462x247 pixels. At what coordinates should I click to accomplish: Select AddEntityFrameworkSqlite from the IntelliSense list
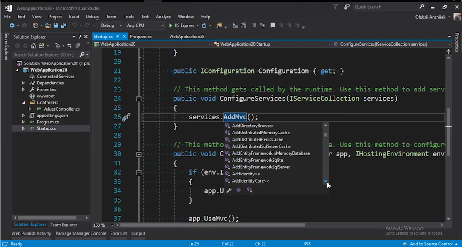[257, 160]
